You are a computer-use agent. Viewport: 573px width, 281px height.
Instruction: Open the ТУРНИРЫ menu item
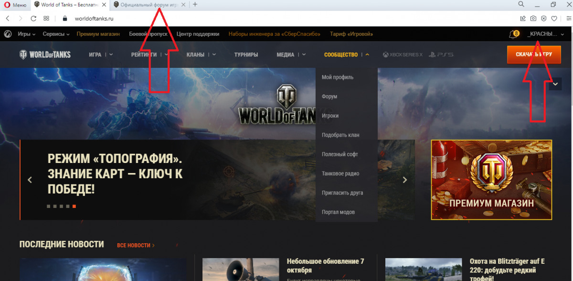[x=246, y=54]
